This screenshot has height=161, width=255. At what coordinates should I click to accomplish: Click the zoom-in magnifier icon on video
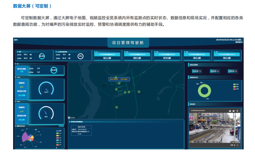pyautogui.click(x=237, y=111)
